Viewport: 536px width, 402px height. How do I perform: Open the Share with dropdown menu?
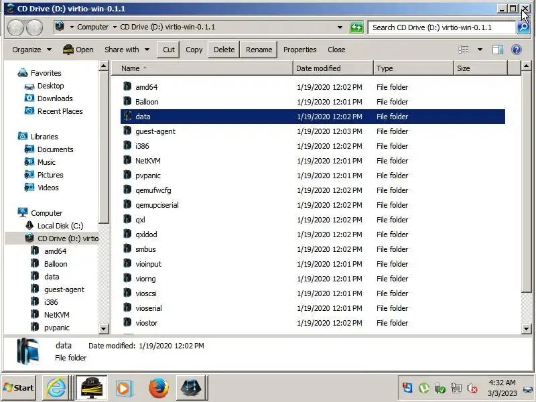[127, 50]
